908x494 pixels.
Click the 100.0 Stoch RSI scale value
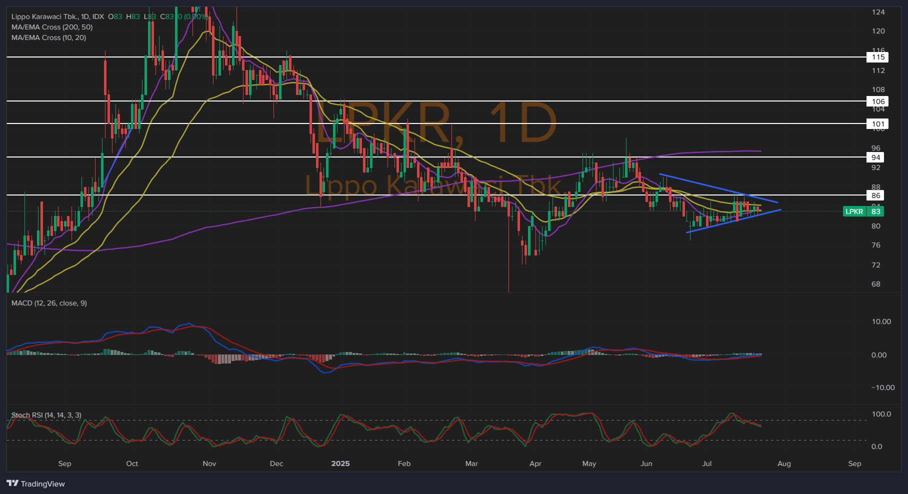[x=881, y=414]
